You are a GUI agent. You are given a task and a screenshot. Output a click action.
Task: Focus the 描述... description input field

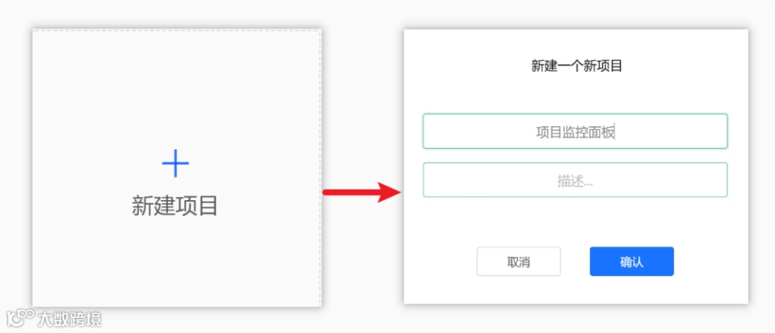[x=575, y=180]
